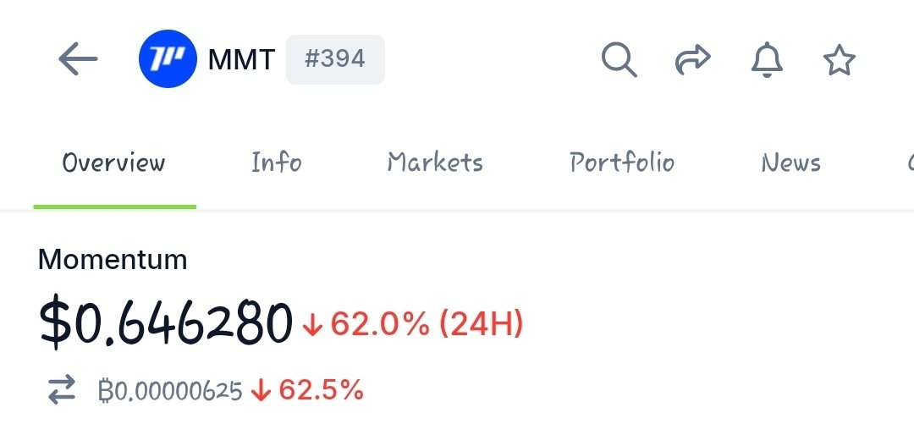Swap currency using the exchange arrows icon
Viewport: 914px width, 435px height.
pyautogui.click(x=61, y=390)
